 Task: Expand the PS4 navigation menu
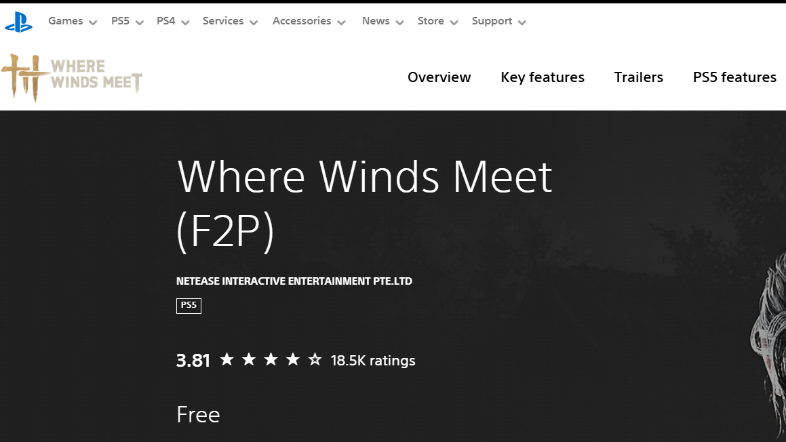tap(173, 22)
